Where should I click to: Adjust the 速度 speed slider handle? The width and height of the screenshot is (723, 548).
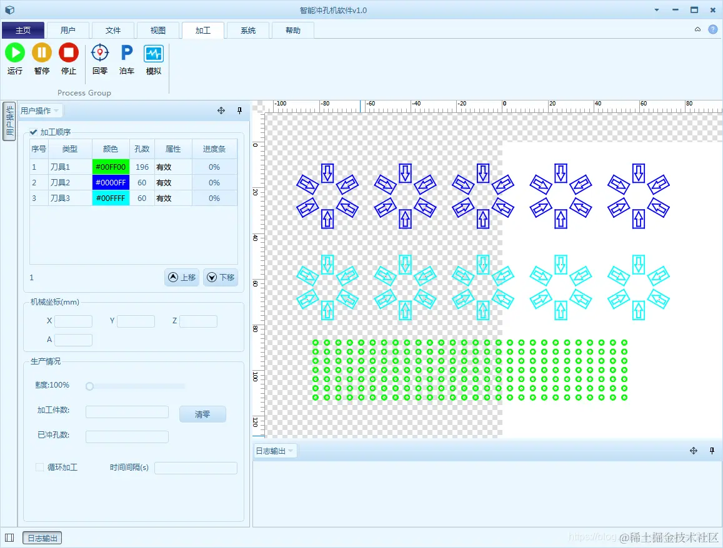(x=89, y=386)
